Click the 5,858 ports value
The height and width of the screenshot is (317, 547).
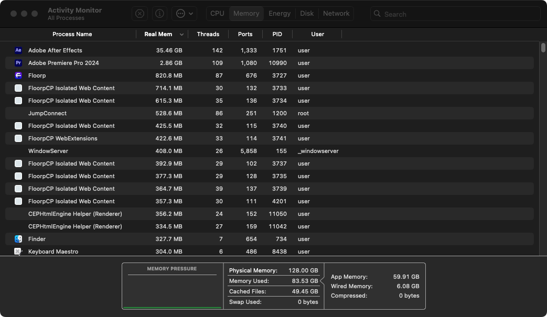coord(249,151)
